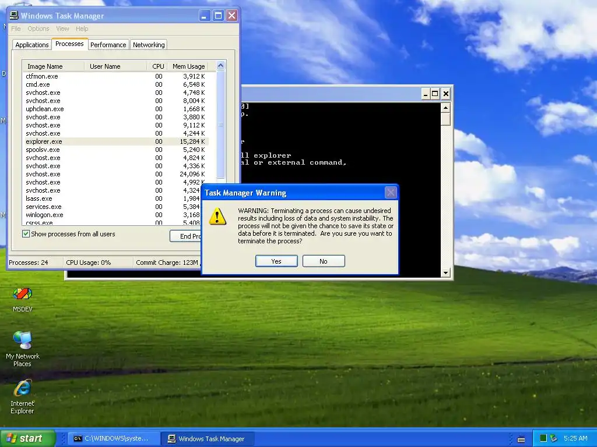597x447 pixels.
Task: Open the File menu
Action: tap(16, 29)
